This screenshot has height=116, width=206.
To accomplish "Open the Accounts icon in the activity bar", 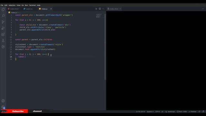I will click(3, 101).
